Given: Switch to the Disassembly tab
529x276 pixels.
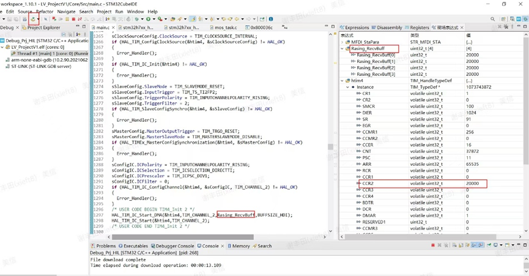Looking at the screenshot, I should pyautogui.click(x=389, y=28).
